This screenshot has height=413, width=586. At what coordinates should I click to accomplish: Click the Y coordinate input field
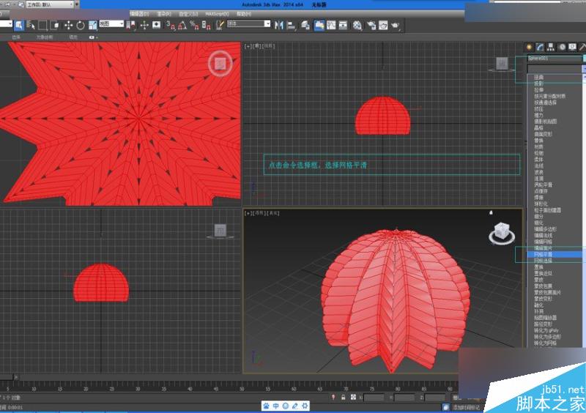tap(404, 398)
